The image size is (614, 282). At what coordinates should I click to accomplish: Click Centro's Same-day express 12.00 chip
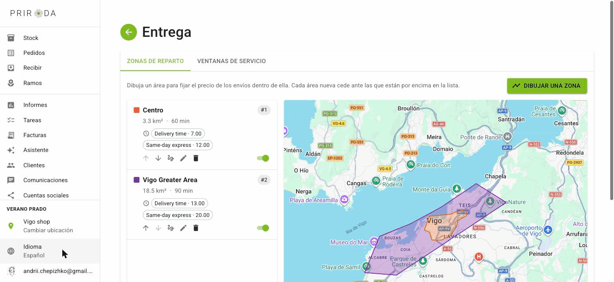[x=178, y=145]
